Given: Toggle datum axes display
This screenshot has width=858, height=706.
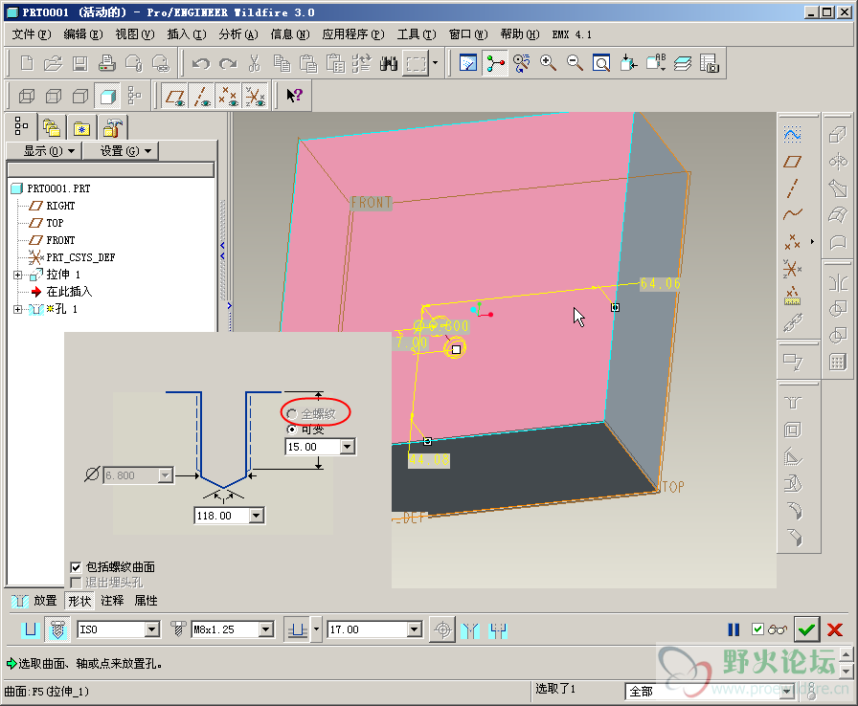Looking at the screenshot, I should [202, 97].
